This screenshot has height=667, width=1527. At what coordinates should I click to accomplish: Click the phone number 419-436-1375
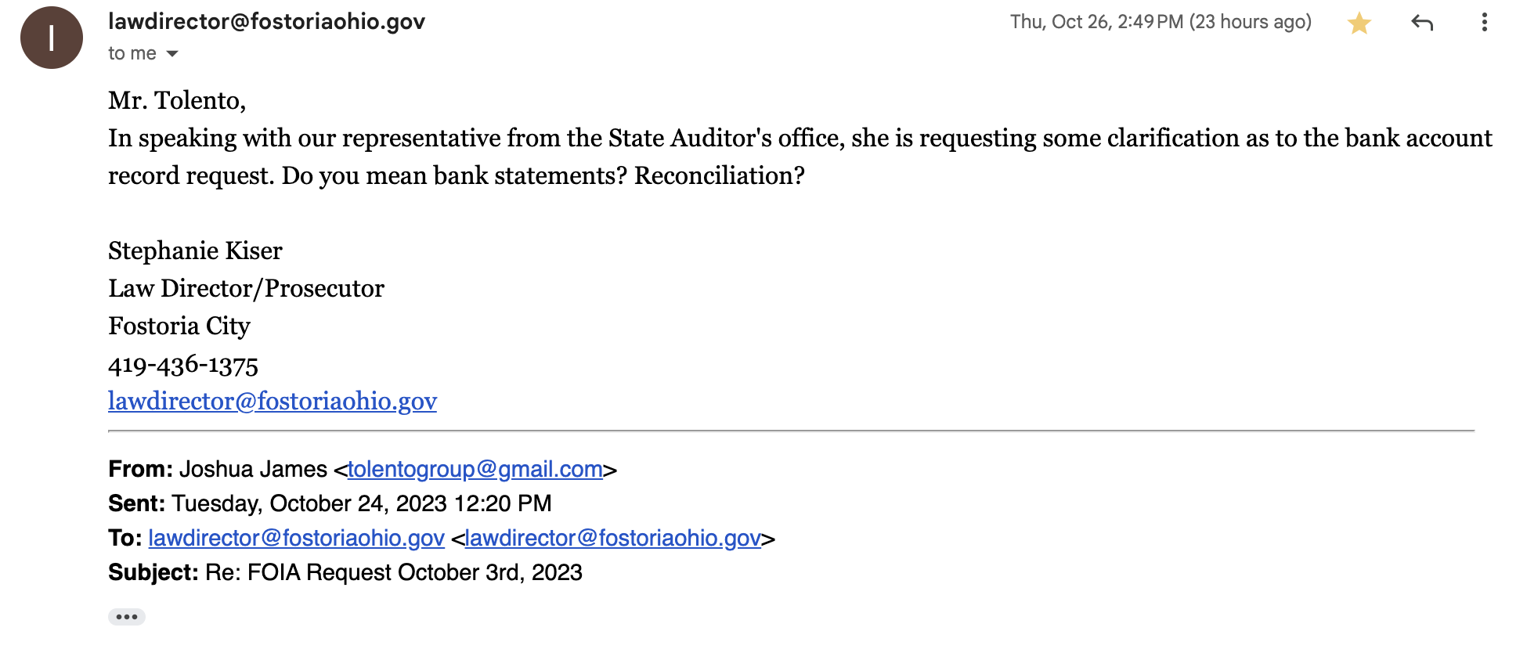[x=183, y=365]
